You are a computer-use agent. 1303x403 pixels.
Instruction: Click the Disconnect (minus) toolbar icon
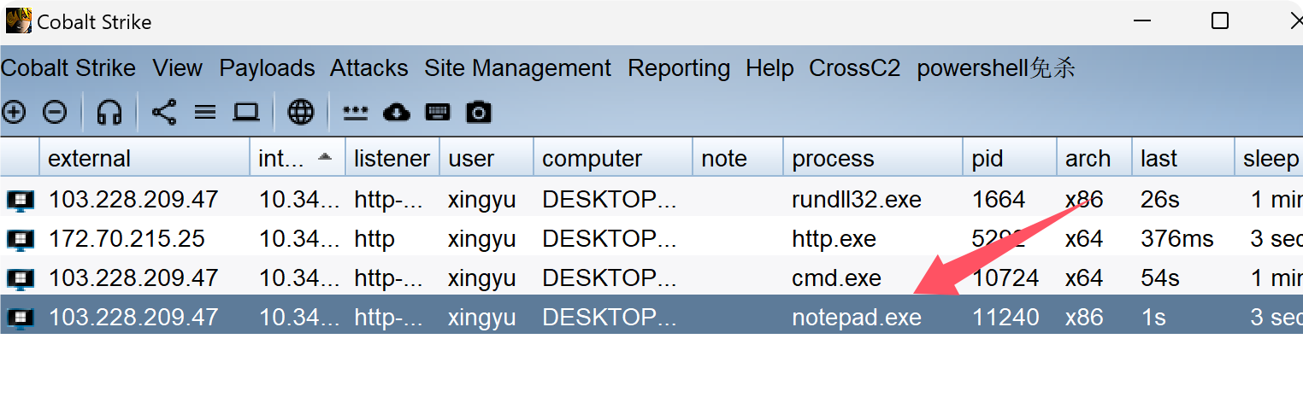[55, 112]
